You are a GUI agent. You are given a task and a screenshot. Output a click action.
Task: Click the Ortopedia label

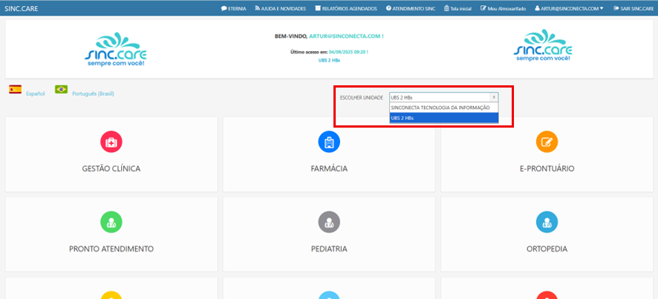click(547, 249)
